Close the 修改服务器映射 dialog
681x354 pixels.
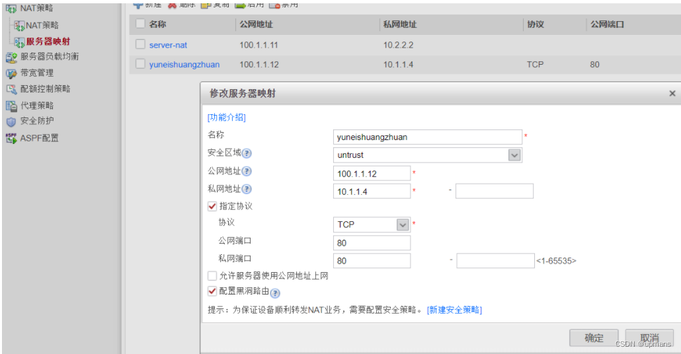[x=672, y=93]
